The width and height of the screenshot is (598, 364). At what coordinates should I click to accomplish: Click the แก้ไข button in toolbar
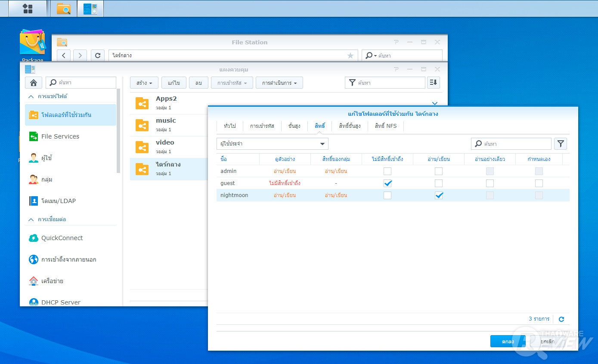pos(174,83)
